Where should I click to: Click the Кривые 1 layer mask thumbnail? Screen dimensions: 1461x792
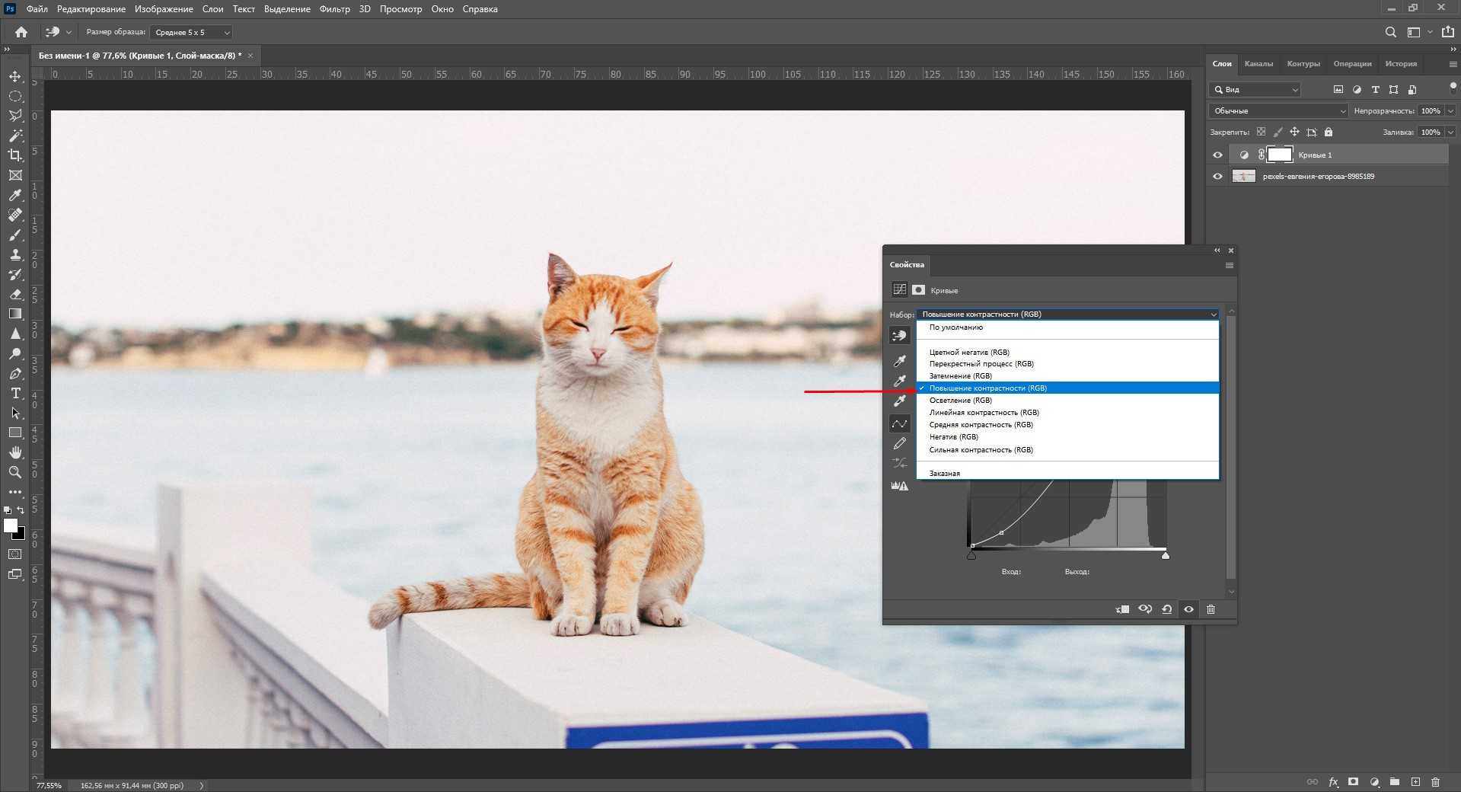coord(1279,155)
